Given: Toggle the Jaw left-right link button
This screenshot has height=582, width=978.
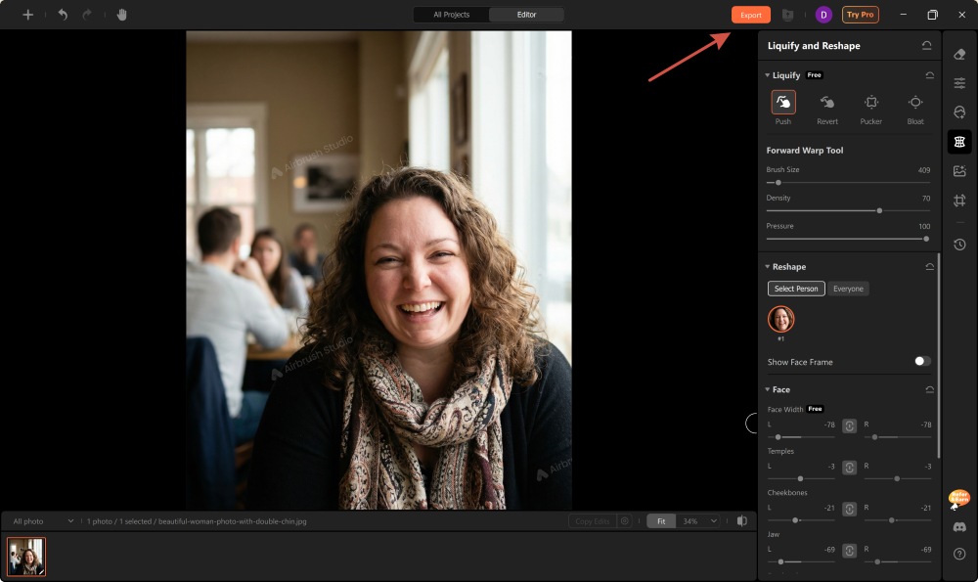Looking at the screenshot, I should coord(850,551).
